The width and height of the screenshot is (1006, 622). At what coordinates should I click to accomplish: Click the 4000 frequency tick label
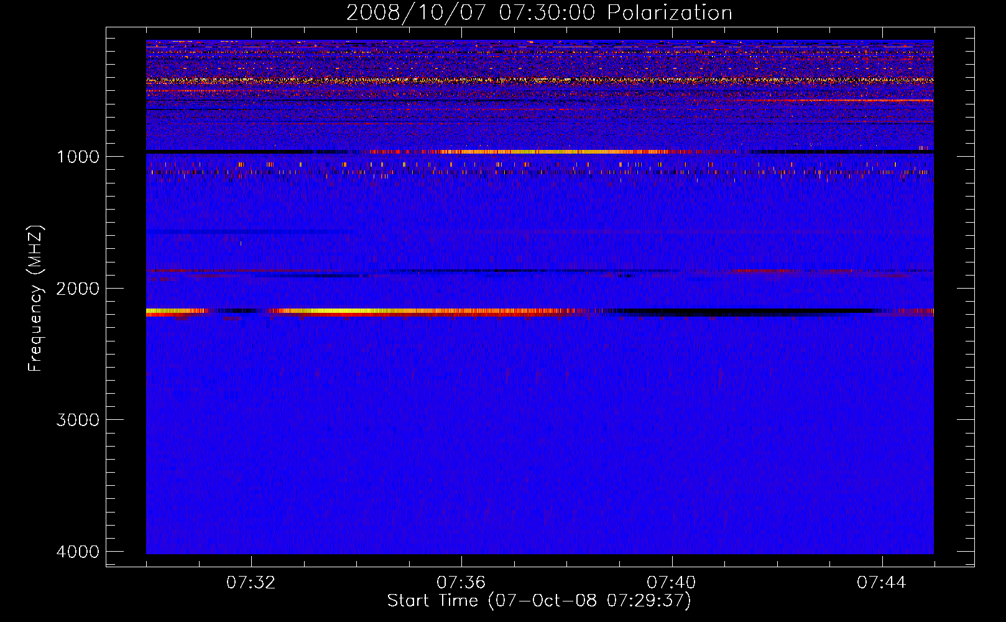pyautogui.click(x=78, y=552)
